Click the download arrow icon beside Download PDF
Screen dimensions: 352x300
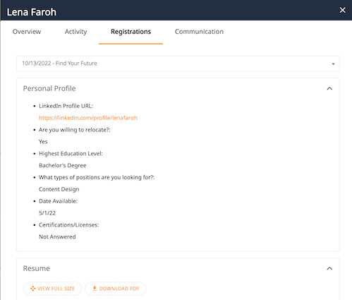(x=95, y=289)
